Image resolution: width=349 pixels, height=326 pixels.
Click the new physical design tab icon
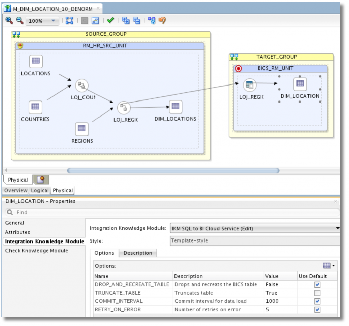click(x=41, y=180)
